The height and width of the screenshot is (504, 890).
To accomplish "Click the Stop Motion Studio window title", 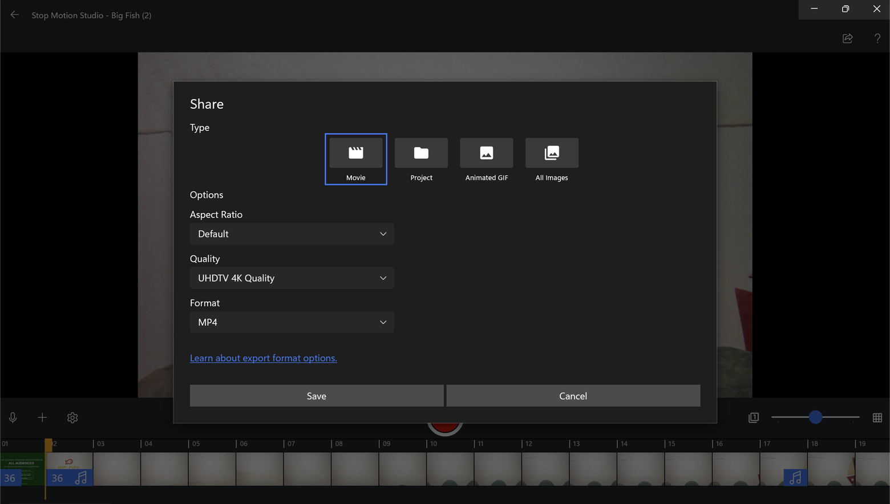I will [x=91, y=15].
